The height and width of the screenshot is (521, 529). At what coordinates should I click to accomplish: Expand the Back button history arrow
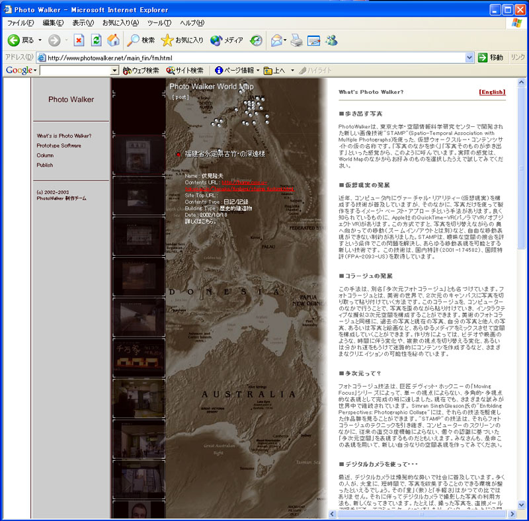(x=40, y=40)
